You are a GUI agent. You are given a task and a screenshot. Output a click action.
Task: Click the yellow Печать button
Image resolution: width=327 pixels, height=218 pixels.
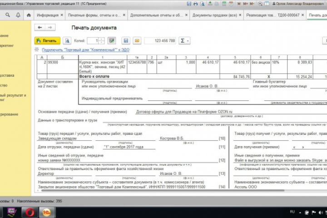pyautogui.click(x=47, y=41)
